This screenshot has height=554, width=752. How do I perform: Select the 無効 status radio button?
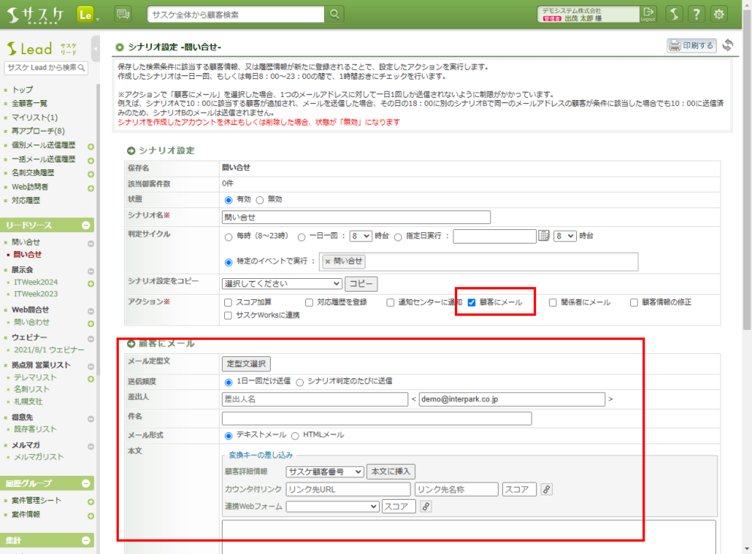260,200
